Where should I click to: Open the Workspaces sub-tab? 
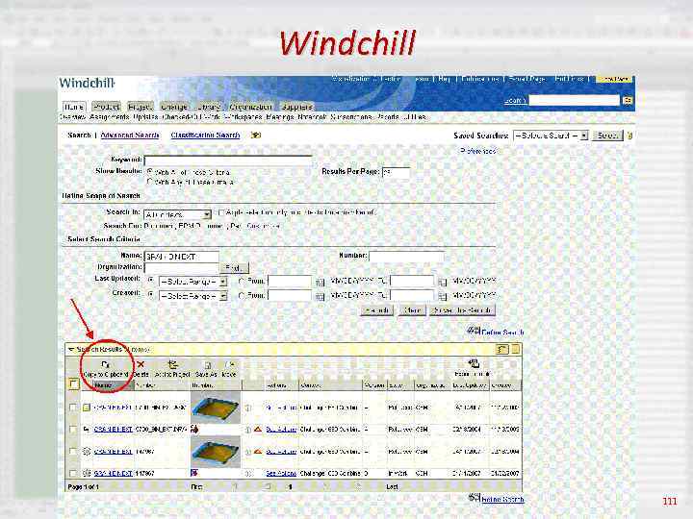pyautogui.click(x=243, y=117)
